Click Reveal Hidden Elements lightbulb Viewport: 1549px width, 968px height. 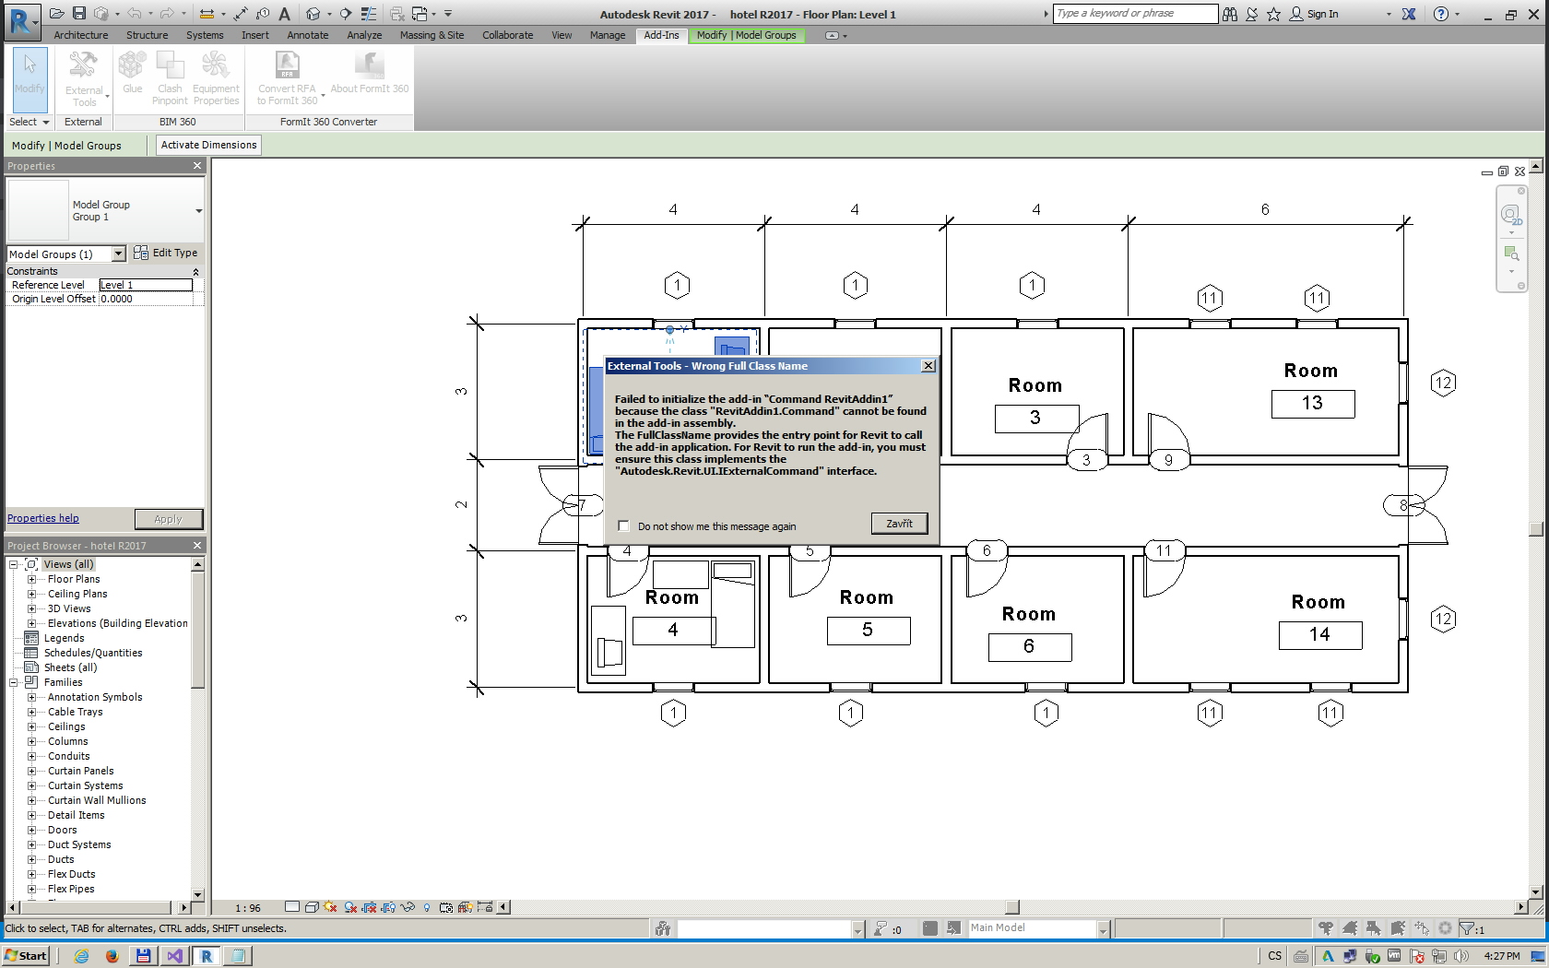coord(426,907)
